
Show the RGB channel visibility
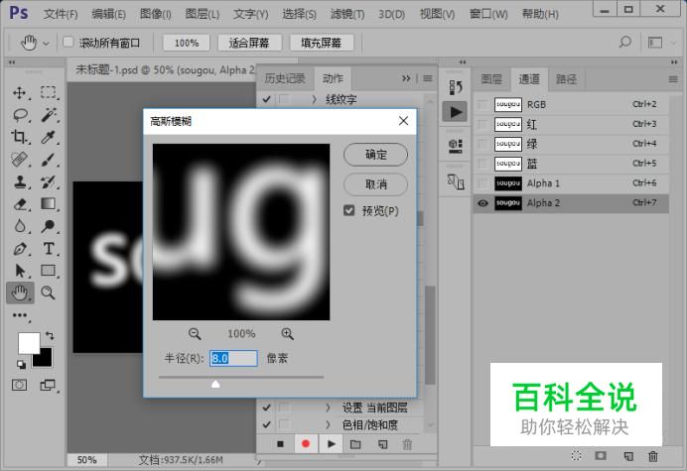coord(482,105)
